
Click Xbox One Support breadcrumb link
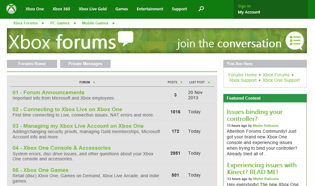(x=281, y=80)
